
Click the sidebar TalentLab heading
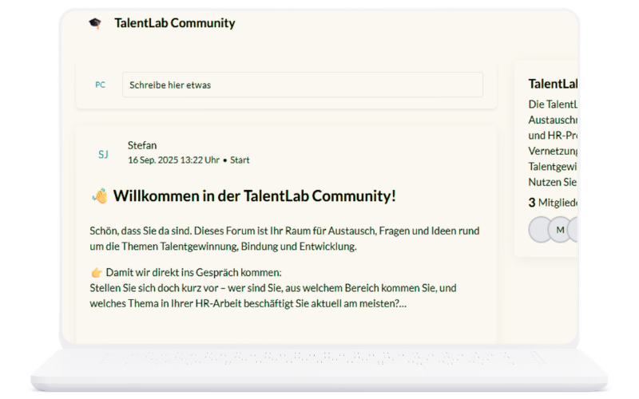[553, 84]
